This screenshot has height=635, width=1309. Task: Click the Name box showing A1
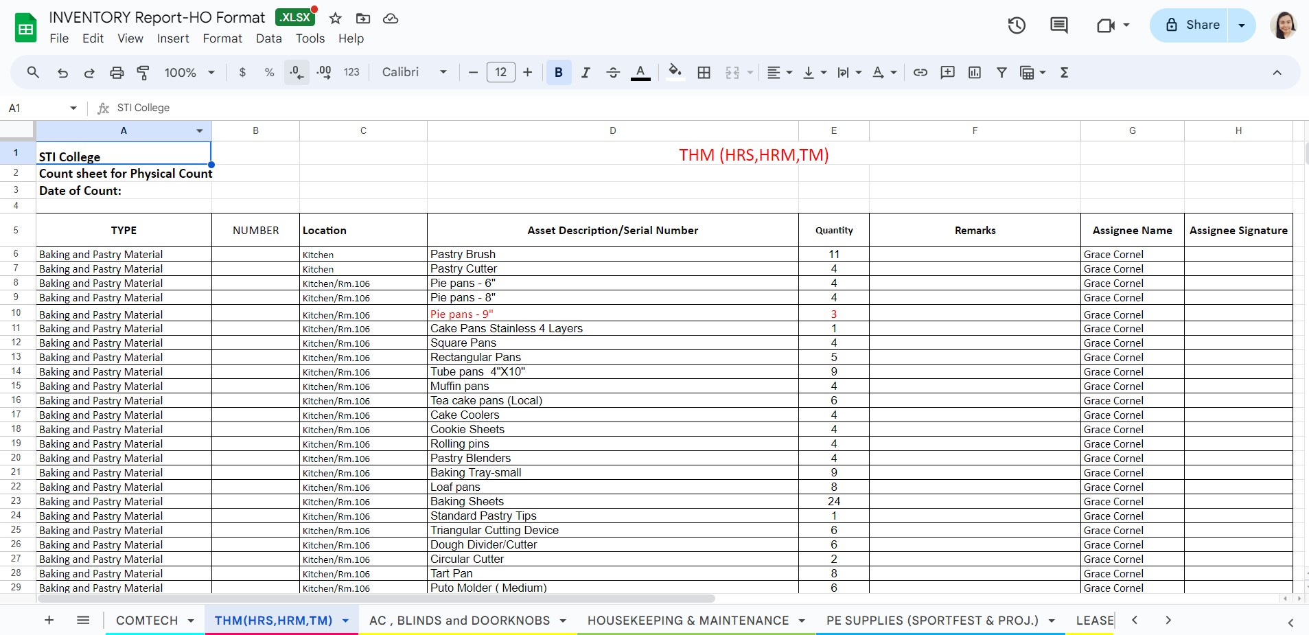click(43, 108)
